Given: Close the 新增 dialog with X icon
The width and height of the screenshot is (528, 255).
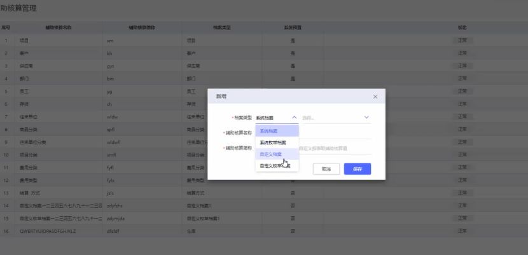Looking at the screenshot, I should click(x=375, y=97).
